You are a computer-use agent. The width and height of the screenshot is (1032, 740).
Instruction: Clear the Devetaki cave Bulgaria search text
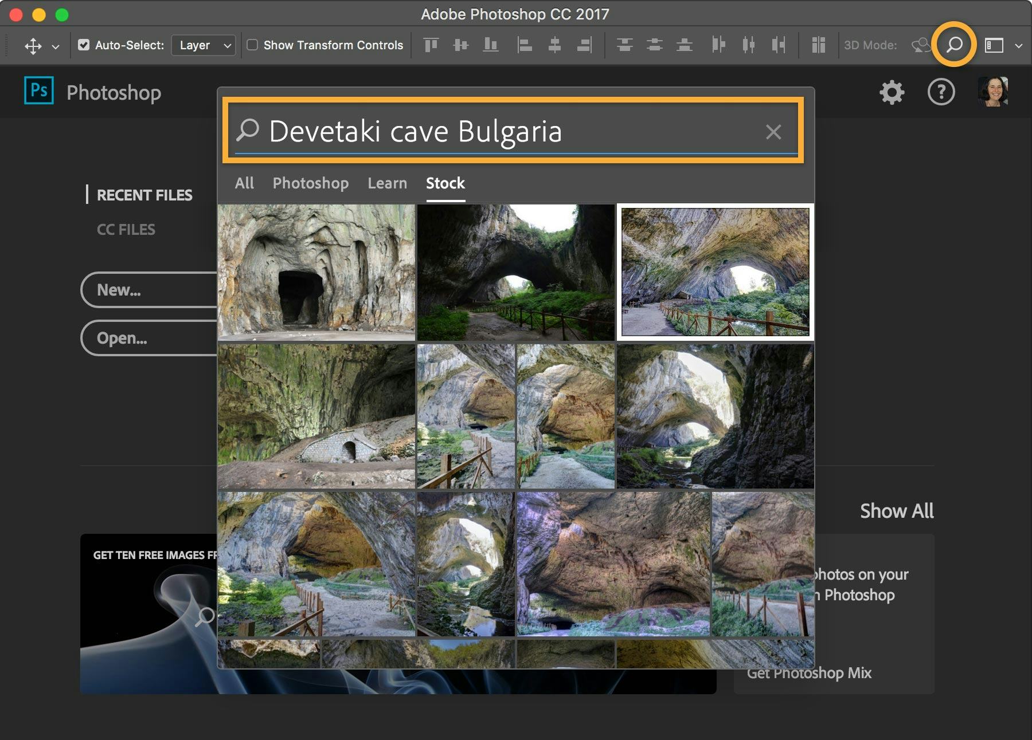774,132
